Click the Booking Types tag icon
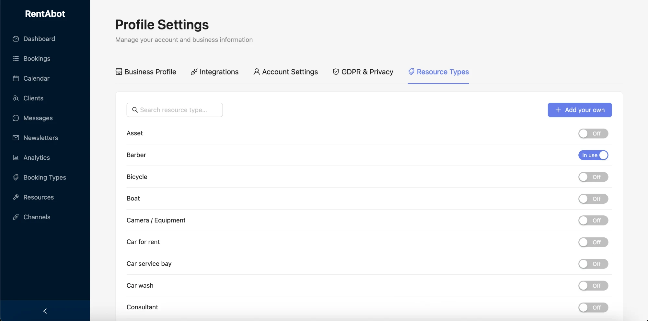 coord(16,178)
